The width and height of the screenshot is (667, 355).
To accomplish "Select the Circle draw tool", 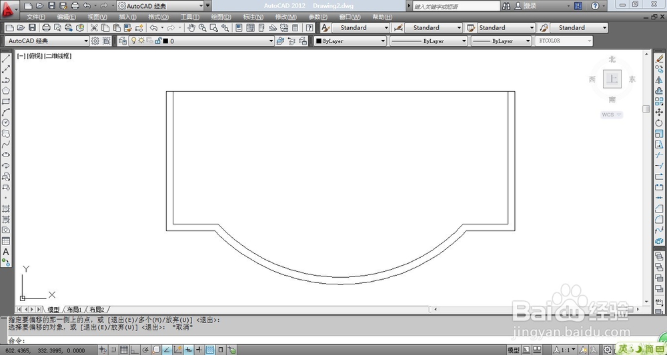I will click(x=6, y=123).
